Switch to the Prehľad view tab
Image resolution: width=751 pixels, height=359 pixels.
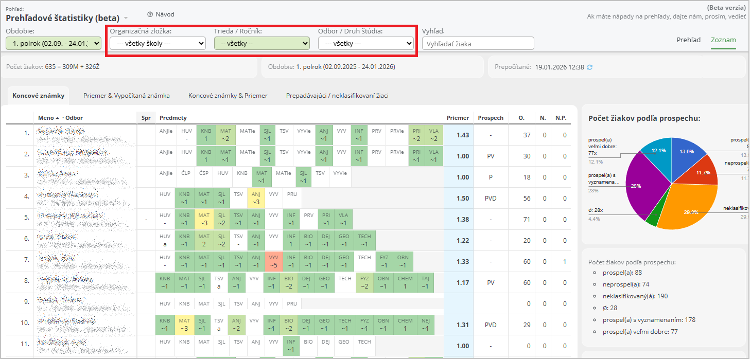(x=688, y=40)
